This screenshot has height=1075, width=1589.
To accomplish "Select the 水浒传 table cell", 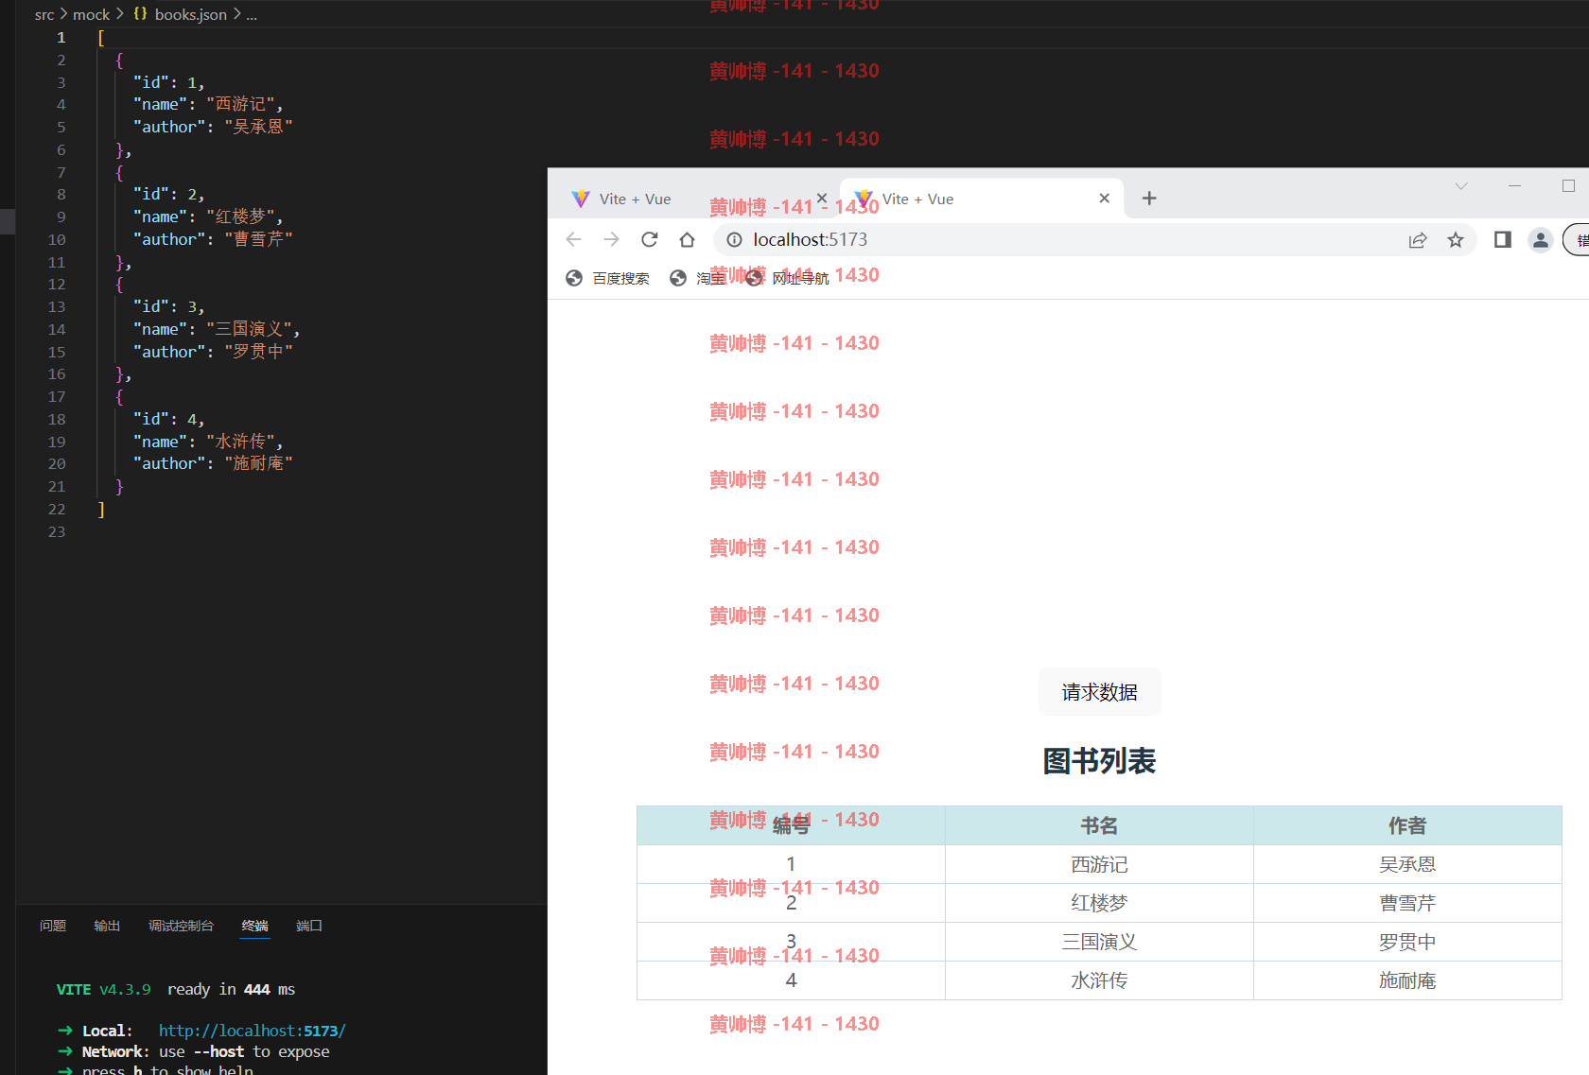I will click(x=1099, y=980).
